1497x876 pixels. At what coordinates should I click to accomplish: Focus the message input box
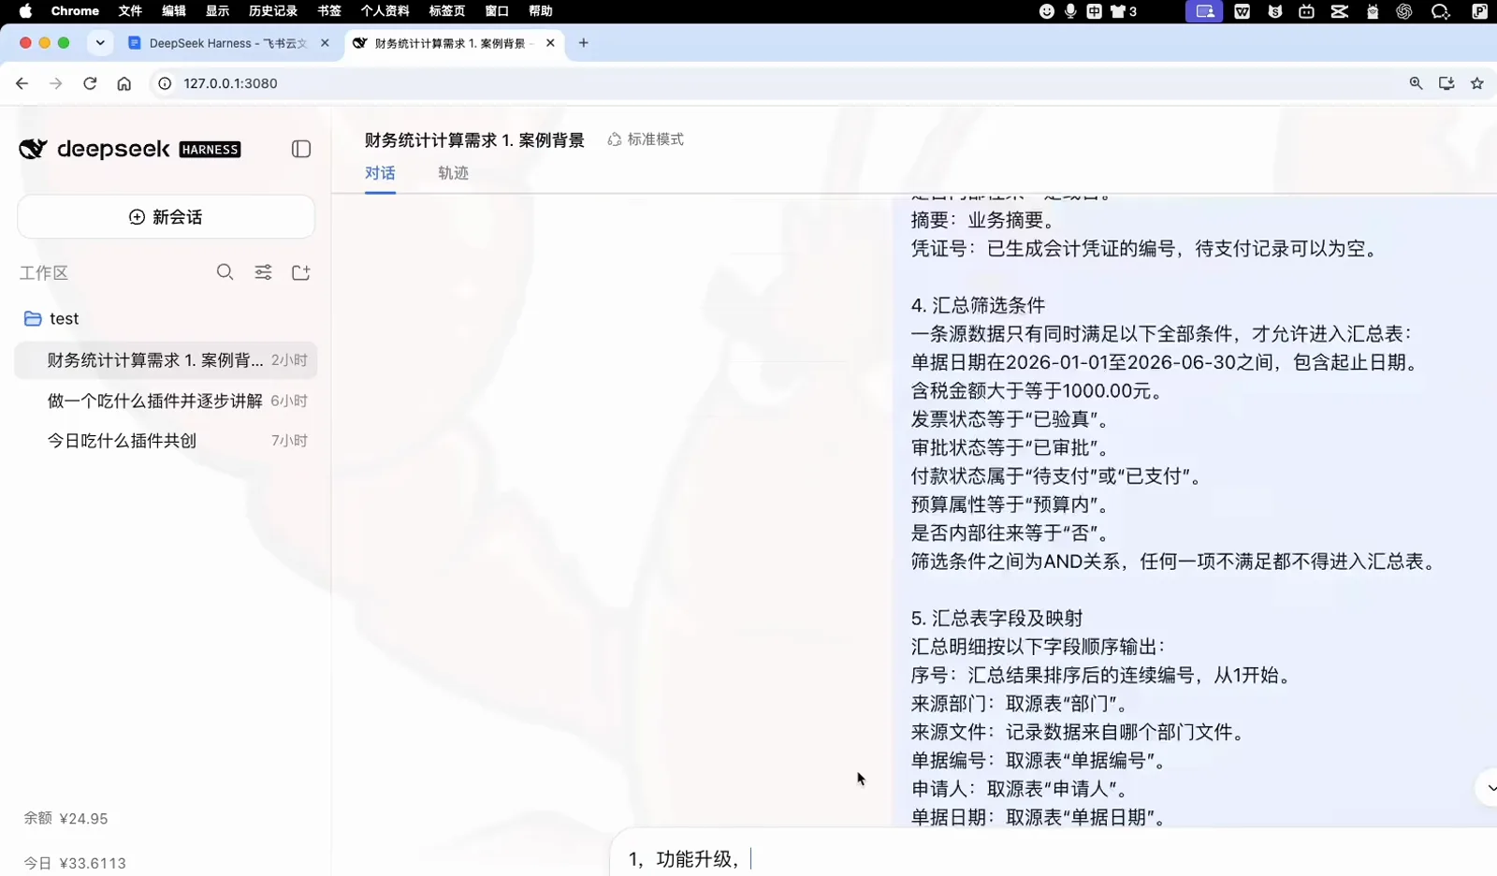coord(1053,858)
